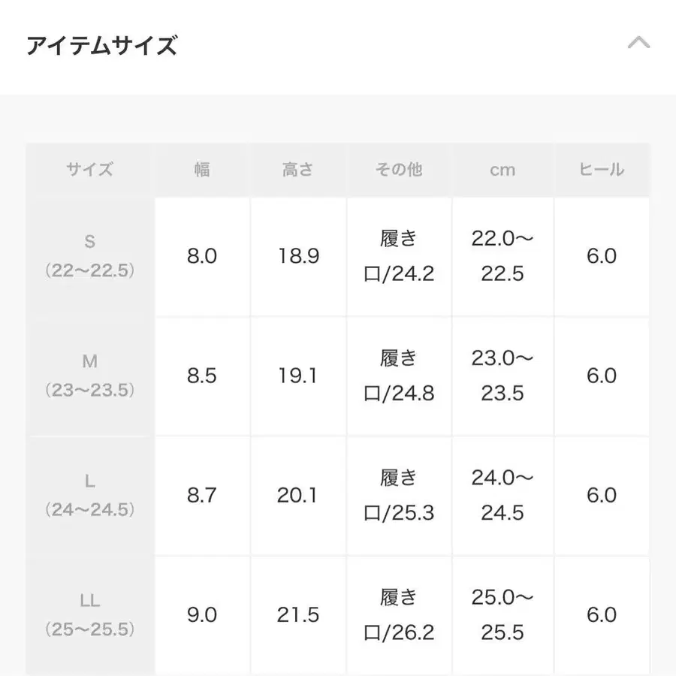Click the 19.1 height cell for size M

[x=298, y=376]
